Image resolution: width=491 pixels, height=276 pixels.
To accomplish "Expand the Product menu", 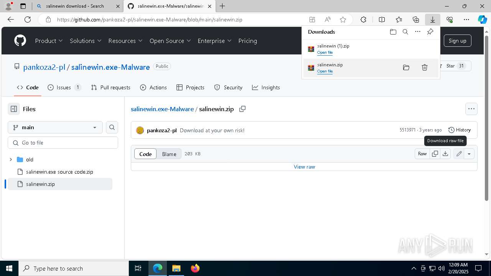I will [x=49, y=41].
